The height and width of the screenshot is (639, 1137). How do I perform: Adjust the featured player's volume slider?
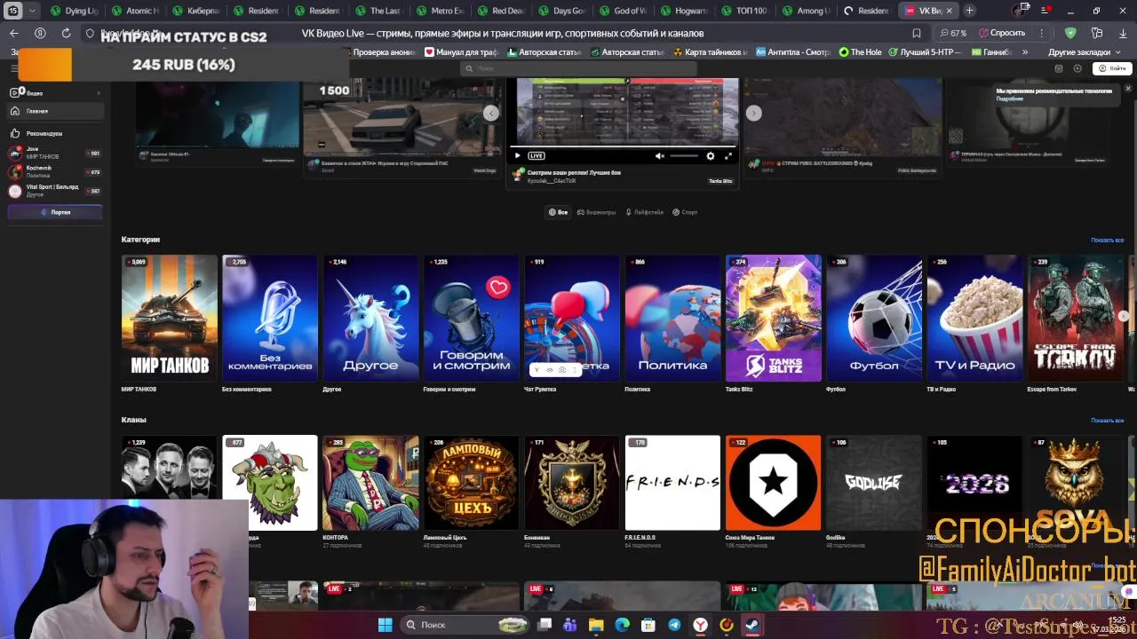[x=684, y=156]
